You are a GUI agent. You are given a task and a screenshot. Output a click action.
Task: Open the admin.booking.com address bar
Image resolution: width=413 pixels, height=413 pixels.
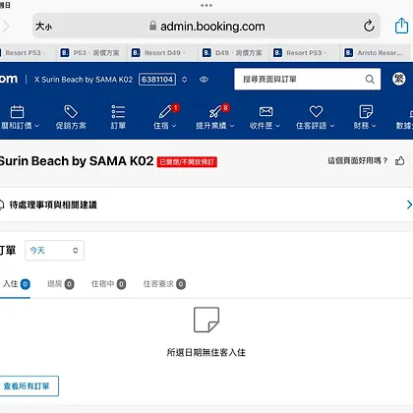click(x=206, y=27)
